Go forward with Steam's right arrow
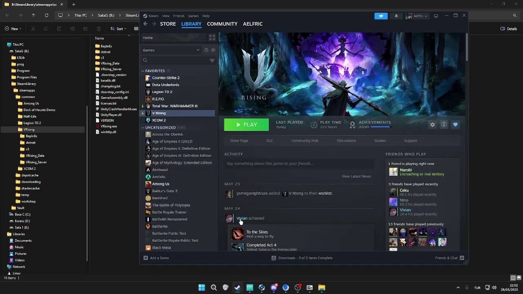Screen dimensions: 523x294 pos(154,24)
